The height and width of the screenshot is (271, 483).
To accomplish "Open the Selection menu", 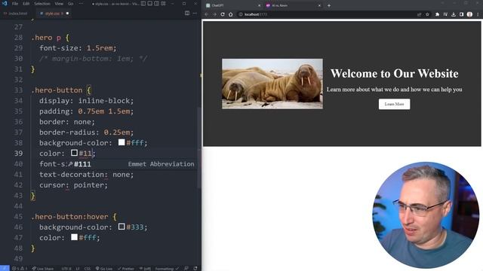I will [42, 4].
